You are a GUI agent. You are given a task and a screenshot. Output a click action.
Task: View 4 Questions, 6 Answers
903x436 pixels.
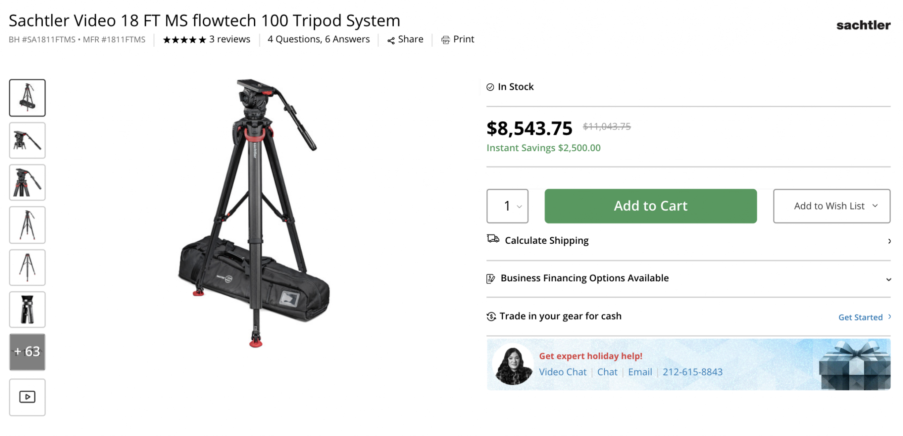point(318,39)
